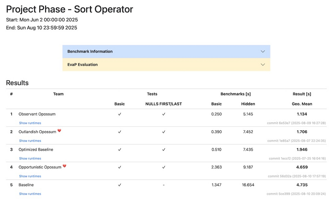Click NULLS FIRST/LAST checkmark for Observant Opossum

click(x=163, y=114)
